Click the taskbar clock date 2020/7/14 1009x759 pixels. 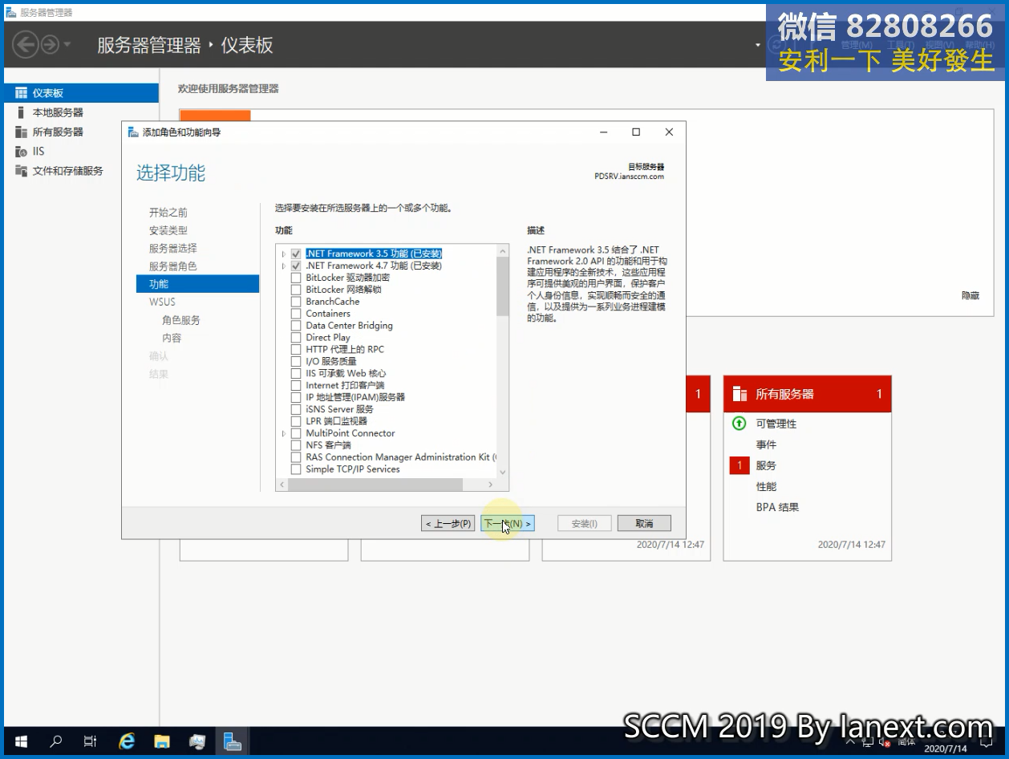(946, 749)
